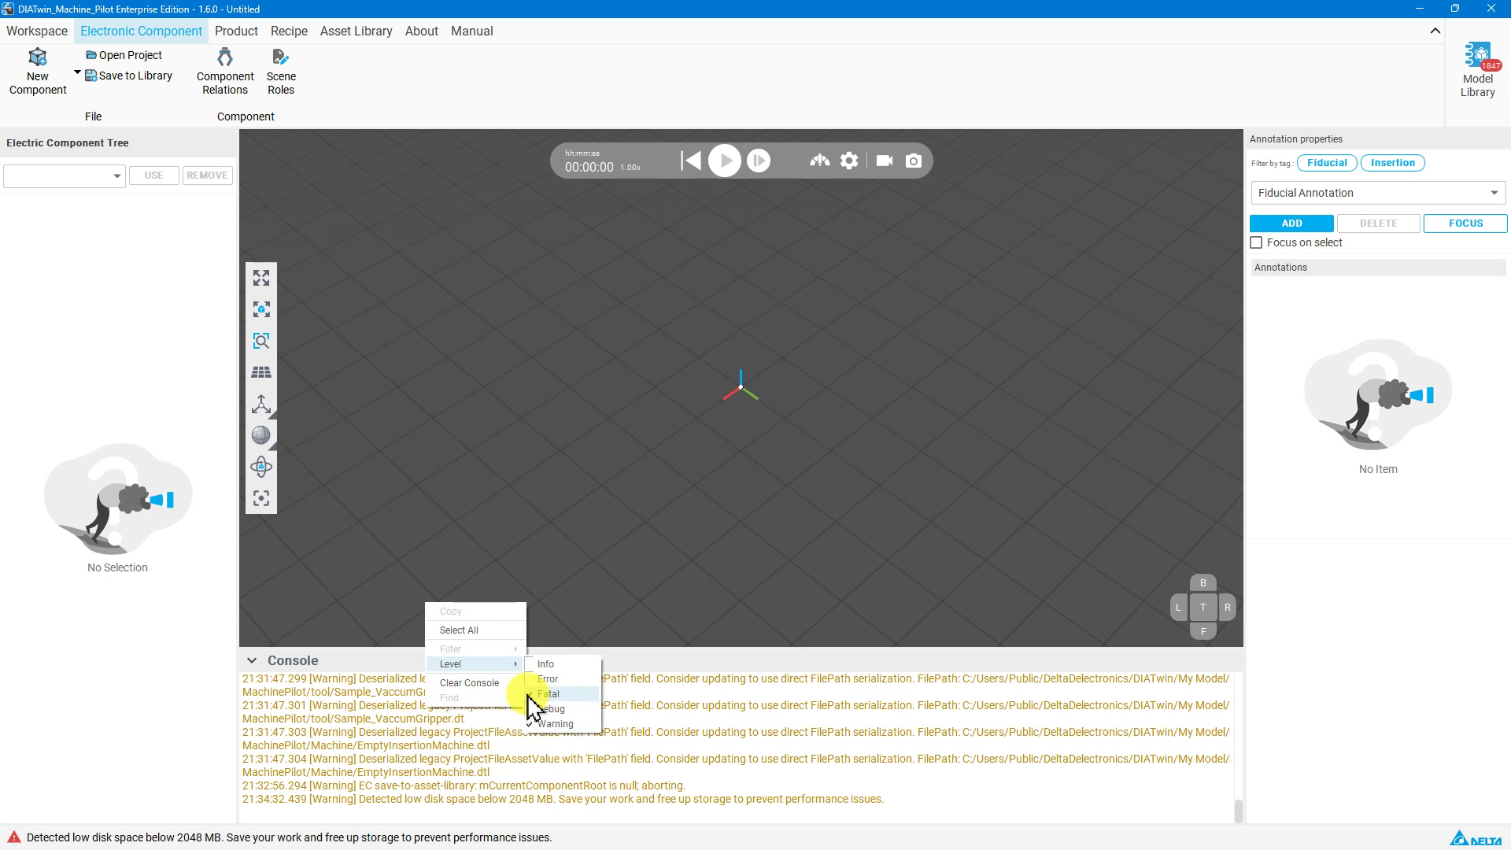Choose Select All in the context menu
Image resolution: width=1511 pixels, height=850 pixels.
tap(475, 630)
